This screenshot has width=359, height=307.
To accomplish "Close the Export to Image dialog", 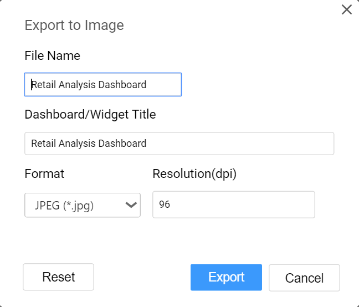I will (347, 9).
